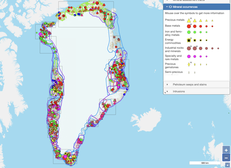231x168 pixels.
Task: Open the Intrusions panel header
Action: tap(179, 91)
